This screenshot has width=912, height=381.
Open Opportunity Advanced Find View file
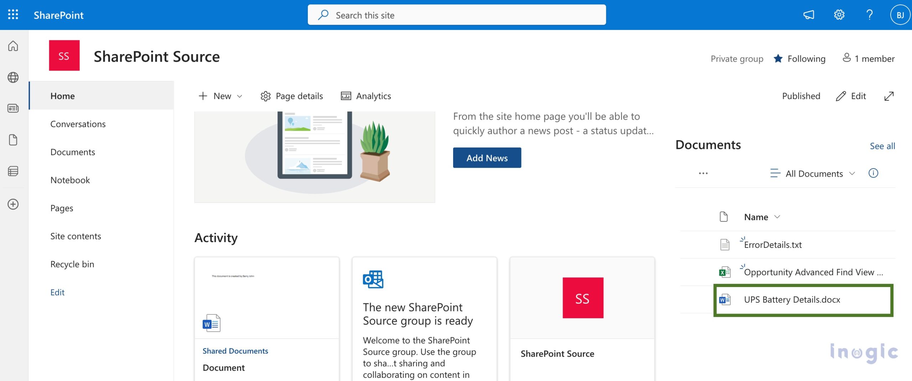coord(813,272)
